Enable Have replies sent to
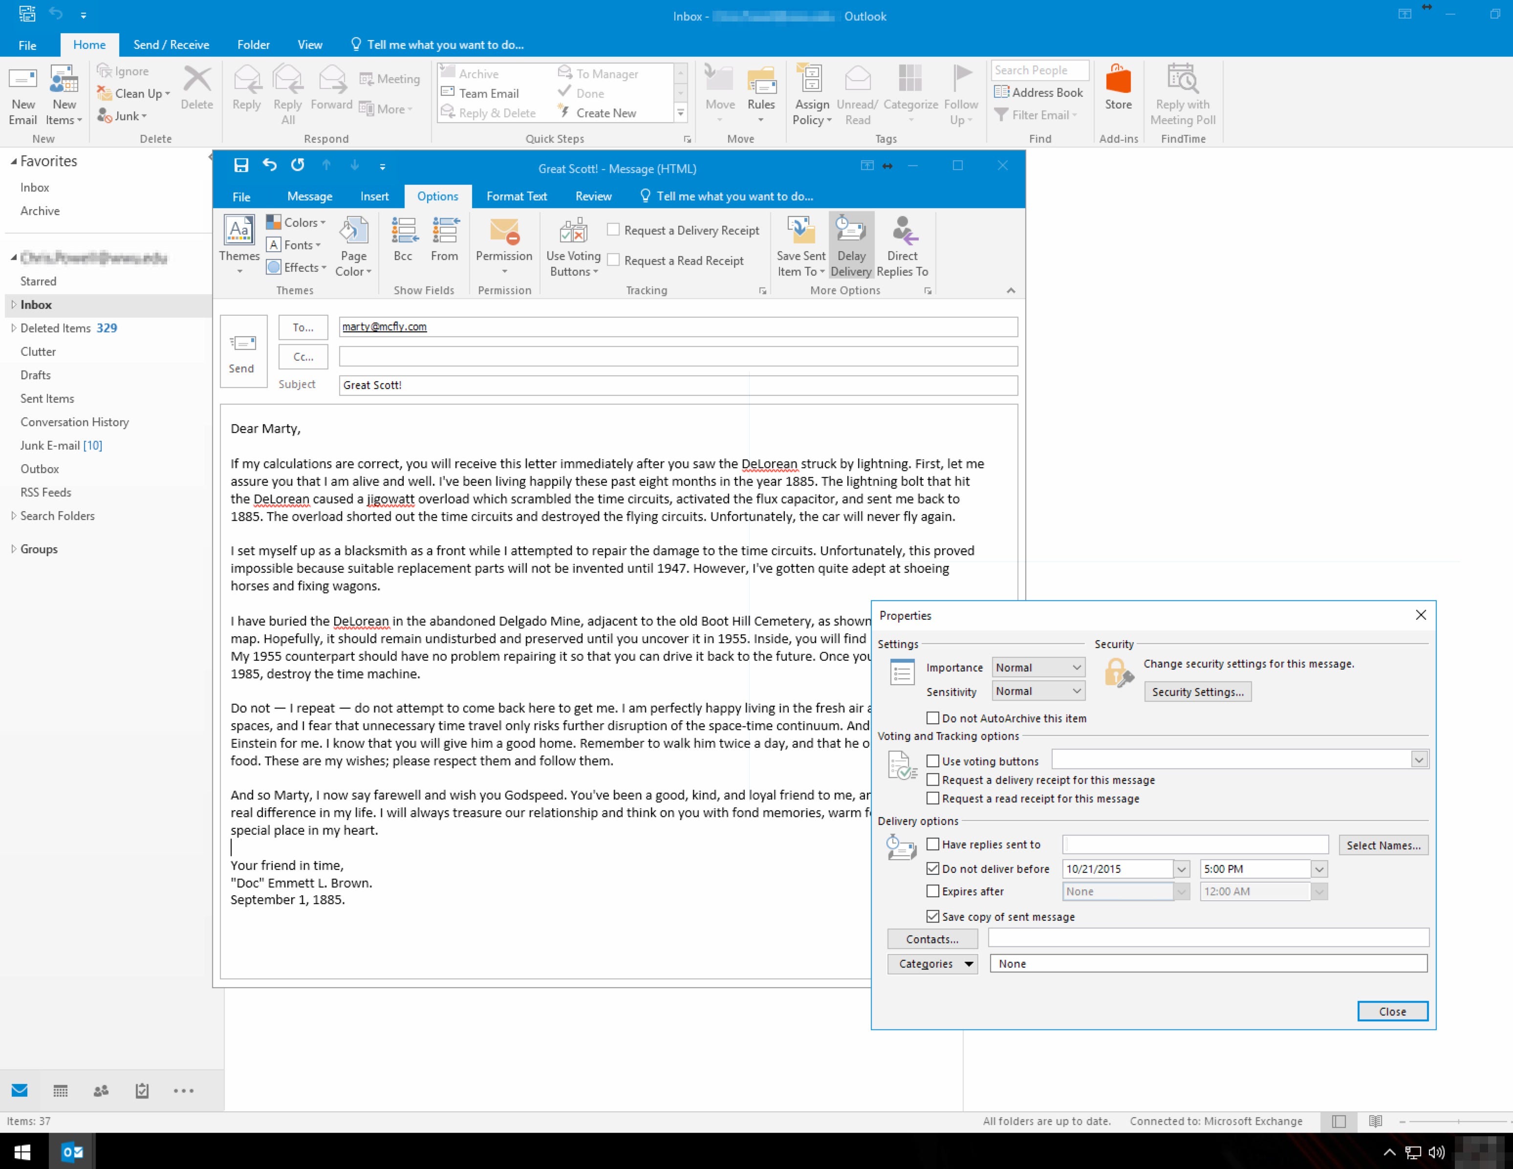Viewport: 1513px width, 1169px height. [x=933, y=844]
